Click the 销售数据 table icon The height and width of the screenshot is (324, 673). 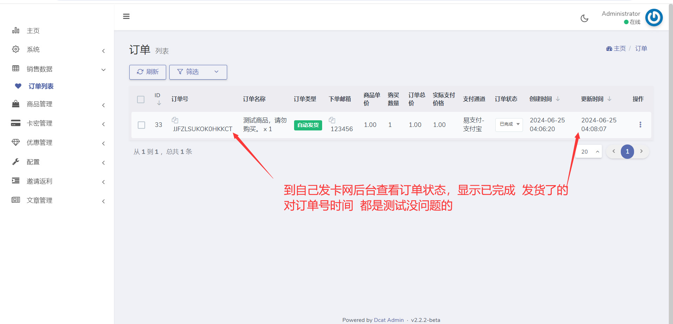[x=16, y=69]
